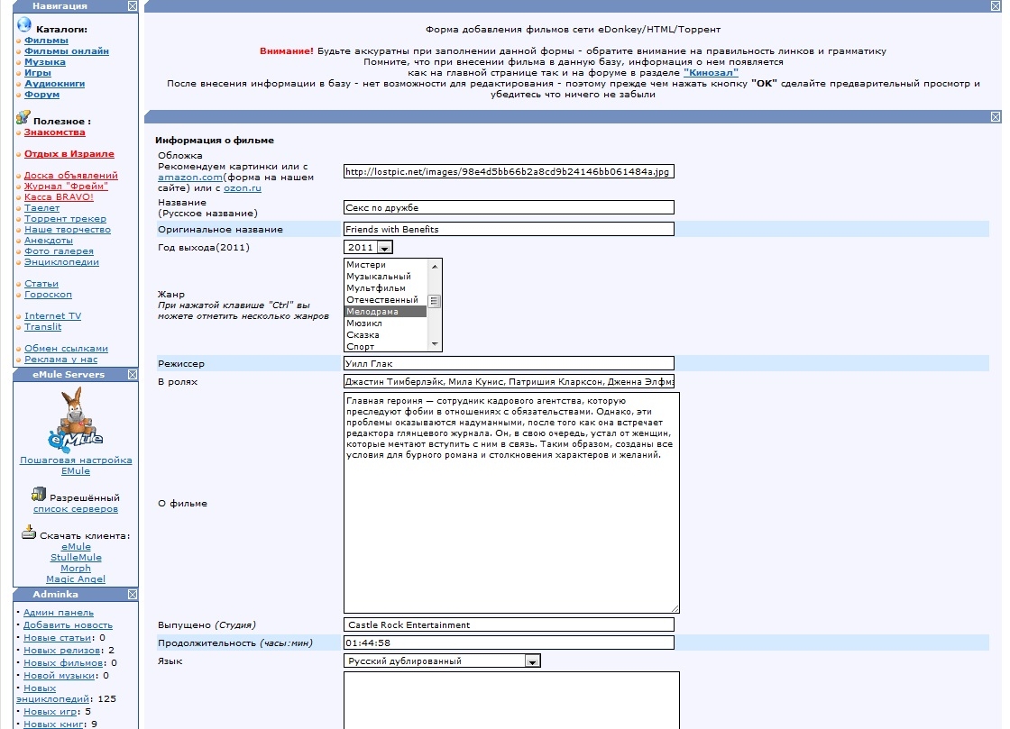
Task: Click the icon beside Полезное heading
Action: coord(23,118)
